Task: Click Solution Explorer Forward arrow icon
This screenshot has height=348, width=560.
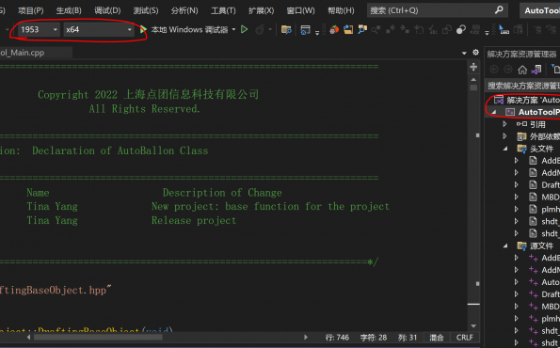Action: (x=507, y=70)
